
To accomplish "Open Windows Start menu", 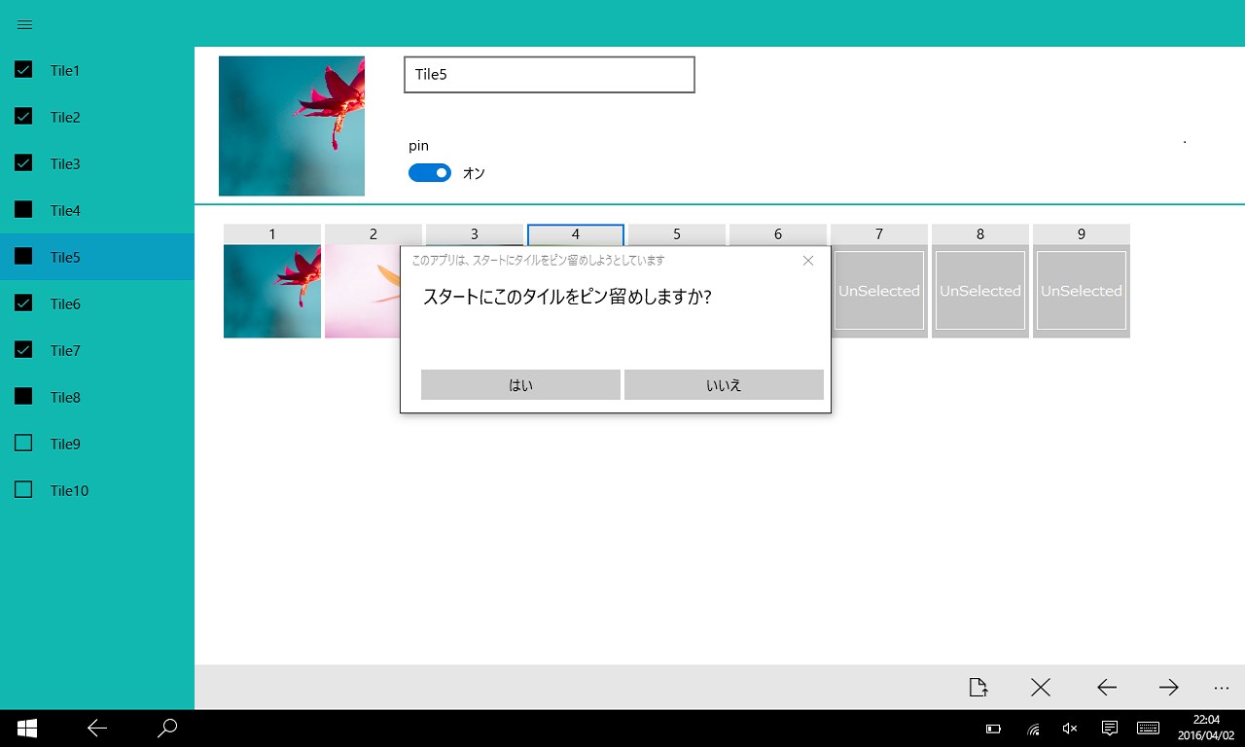I will coord(27,728).
